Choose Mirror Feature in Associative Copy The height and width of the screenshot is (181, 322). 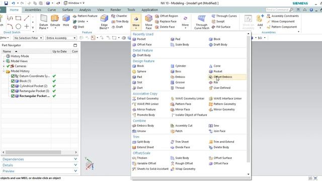[144, 110]
